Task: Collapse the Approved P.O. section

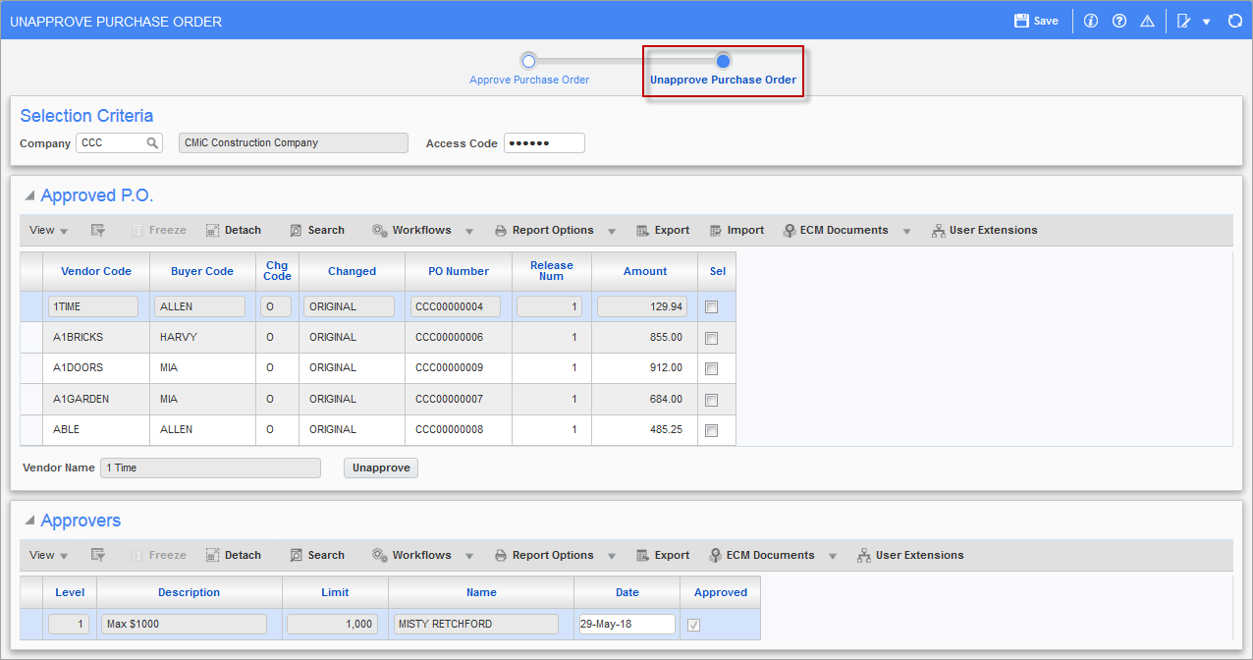Action: [x=28, y=195]
